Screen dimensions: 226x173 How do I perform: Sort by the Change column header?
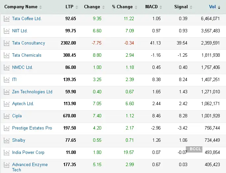[x=92, y=7]
